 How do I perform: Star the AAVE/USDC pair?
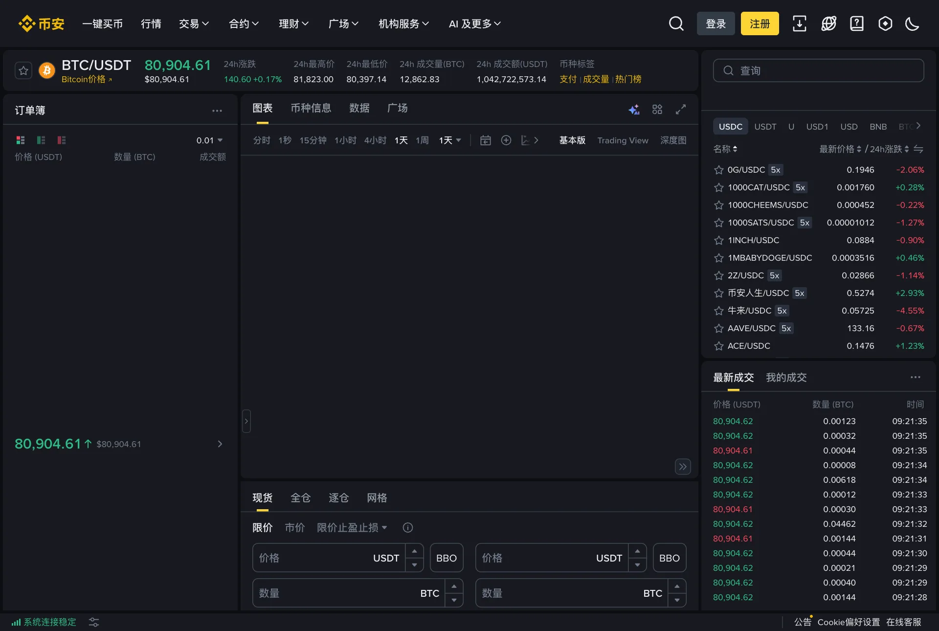[719, 328]
